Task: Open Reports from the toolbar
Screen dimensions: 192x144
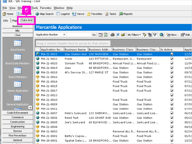Action: click(126, 14)
